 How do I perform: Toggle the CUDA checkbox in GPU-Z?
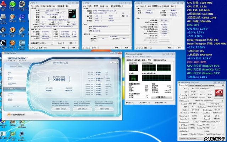(198, 134)
